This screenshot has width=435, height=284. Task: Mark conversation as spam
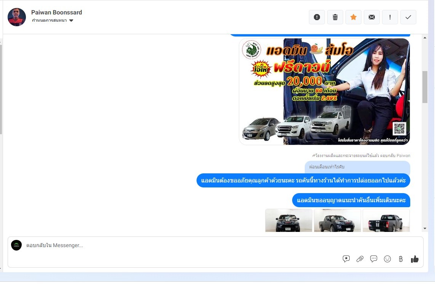tap(317, 17)
